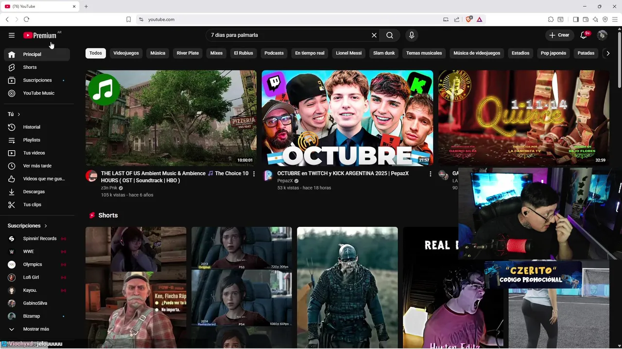Open options for Last of Us video
Screen dimensions: 622x349
[x=254, y=174]
